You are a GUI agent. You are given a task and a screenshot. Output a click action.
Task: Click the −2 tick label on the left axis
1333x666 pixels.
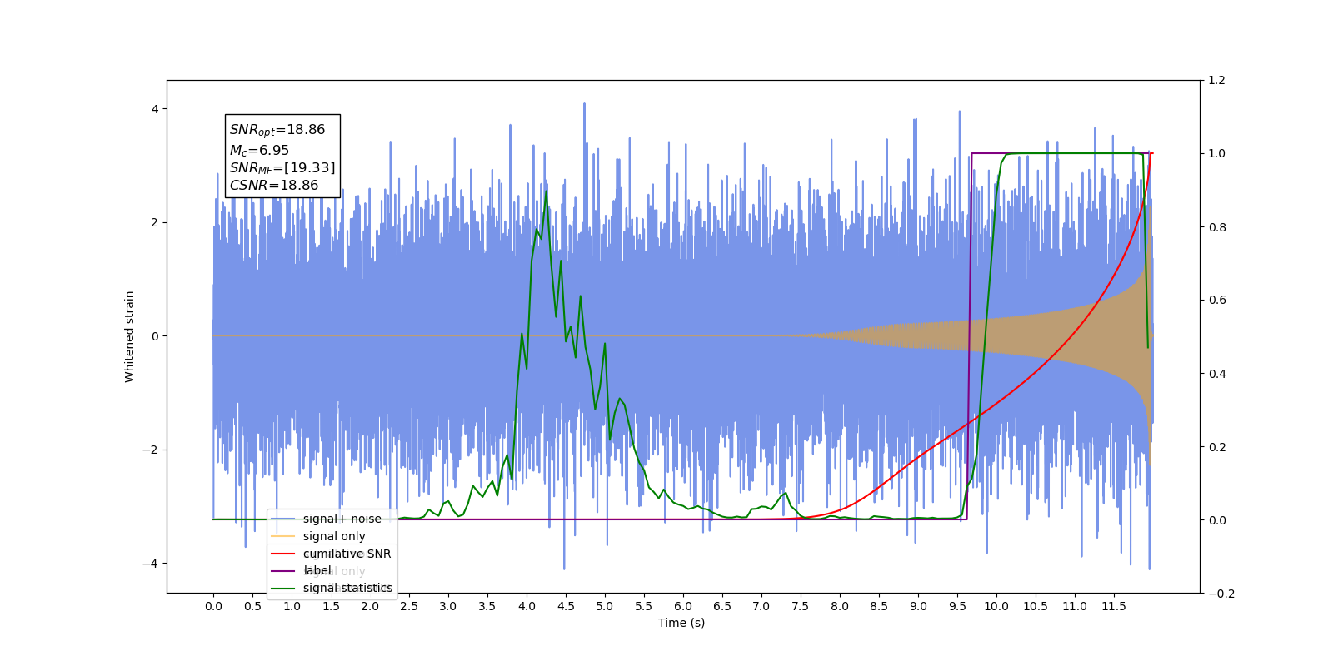(150, 450)
